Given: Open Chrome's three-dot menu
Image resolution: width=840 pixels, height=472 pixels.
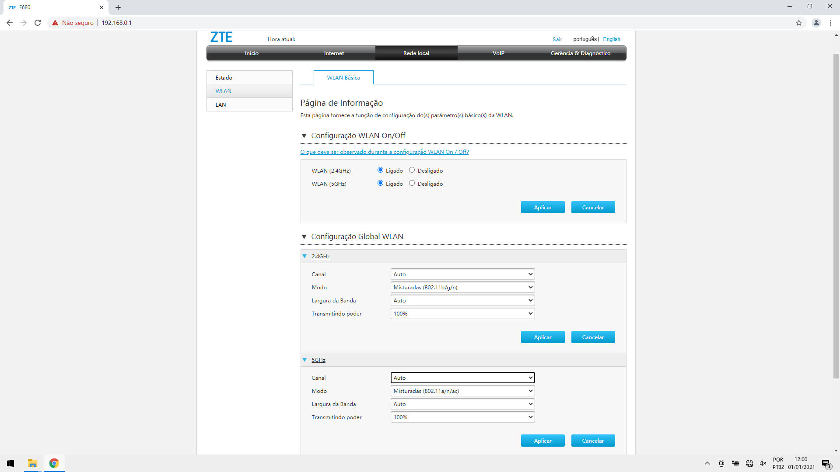Looking at the screenshot, I should 830,23.
